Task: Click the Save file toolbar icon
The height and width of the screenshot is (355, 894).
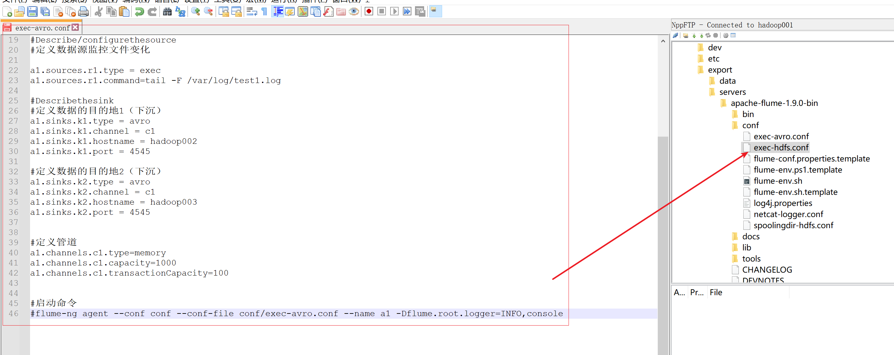Action: (32, 12)
